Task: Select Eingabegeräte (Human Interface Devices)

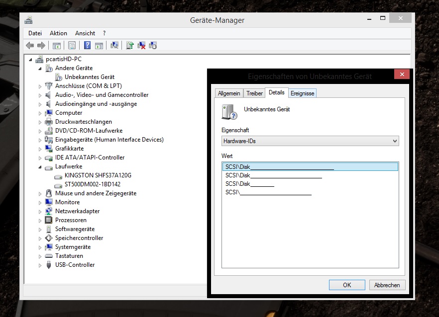Action: click(x=109, y=140)
